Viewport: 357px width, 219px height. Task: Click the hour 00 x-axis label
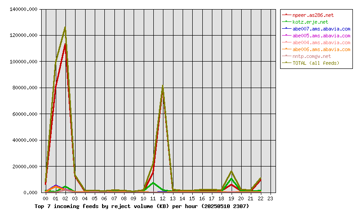pyautogui.click(x=45, y=198)
